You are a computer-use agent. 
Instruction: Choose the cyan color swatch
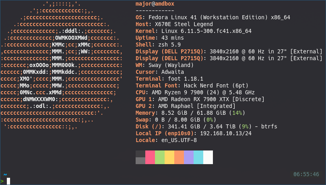(198, 157)
